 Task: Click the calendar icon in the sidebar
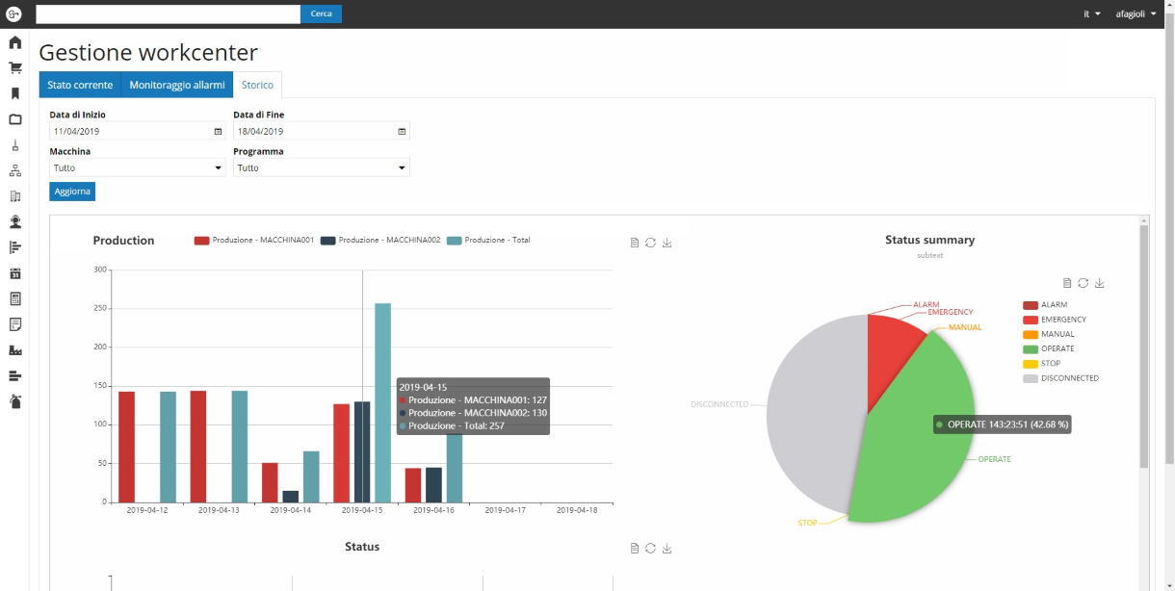click(15, 273)
